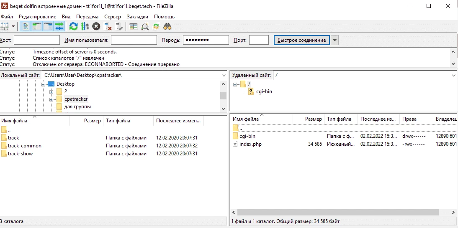Cancel the current operation
458x228 pixels.
pos(96,26)
